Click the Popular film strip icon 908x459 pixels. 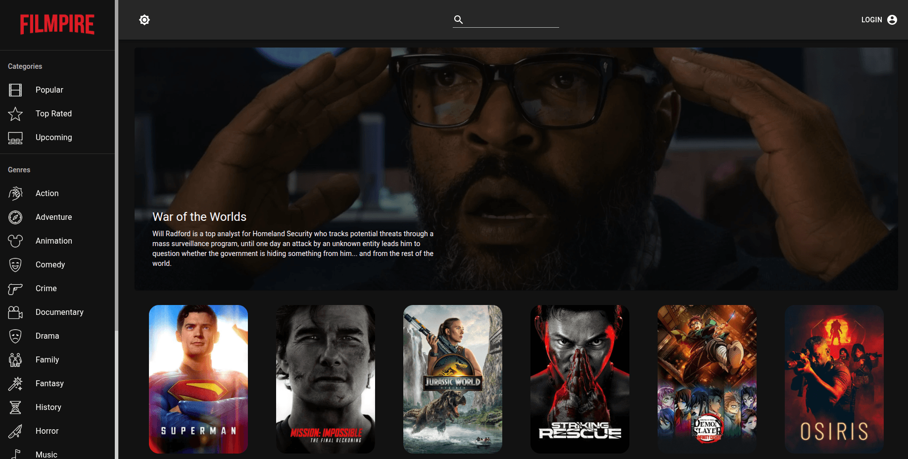pyautogui.click(x=15, y=90)
